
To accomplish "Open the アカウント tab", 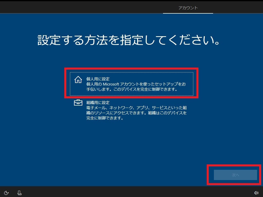I will click(x=188, y=8).
